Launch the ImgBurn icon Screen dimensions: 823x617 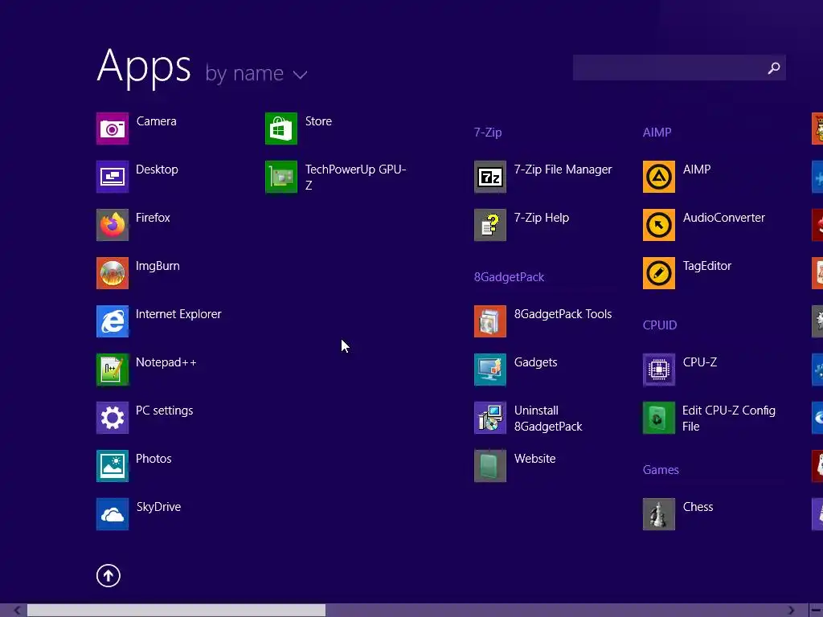pos(113,273)
